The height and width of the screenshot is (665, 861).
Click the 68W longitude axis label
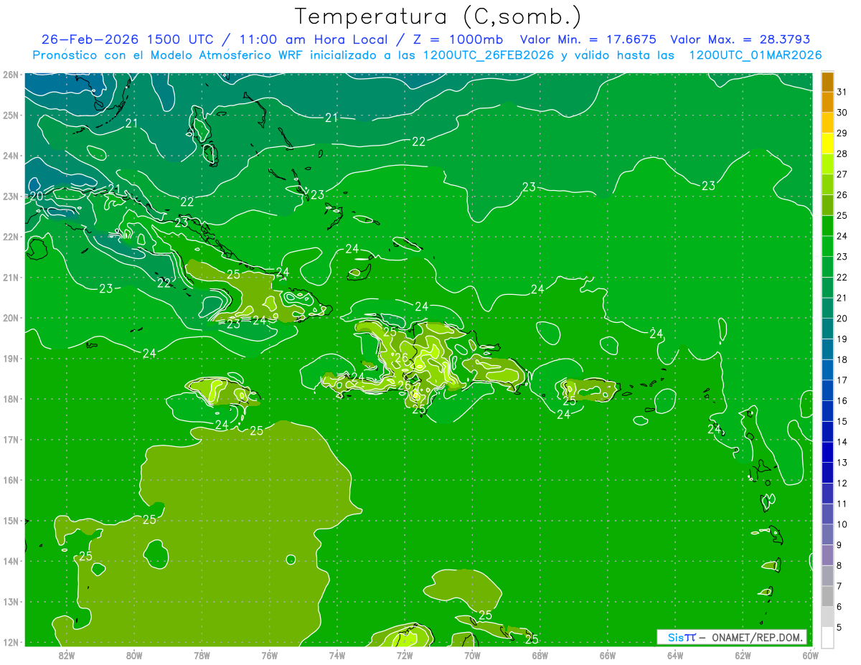(540, 655)
